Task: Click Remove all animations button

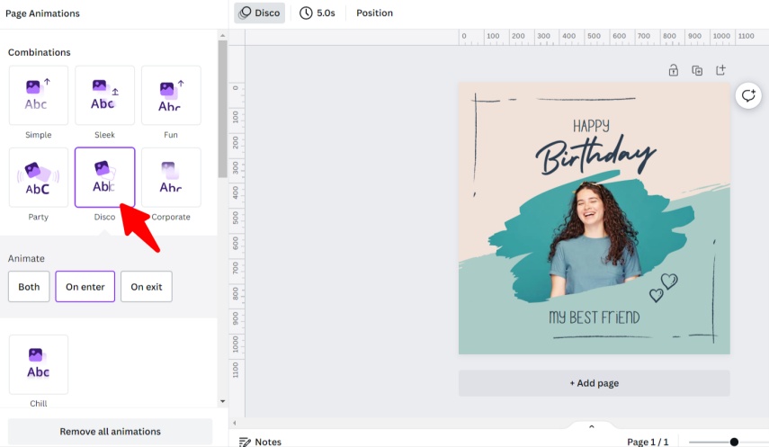Action: [110, 432]
